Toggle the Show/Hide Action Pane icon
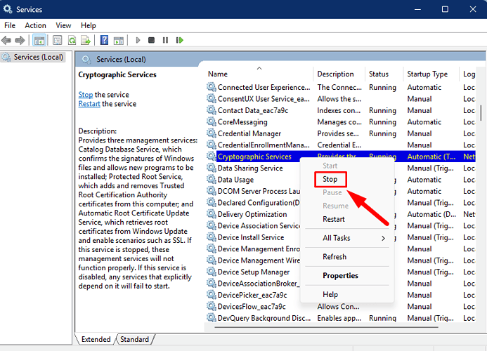Screen dimensions: 487x351 click(x=119, y=40)
